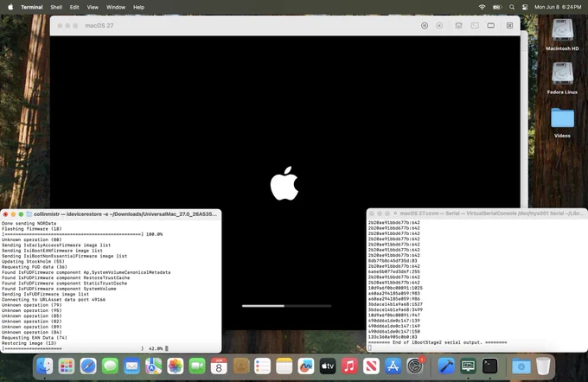This screenshot has width=588, height=382.
Task: Click the Apple logo in macOS 27 window
Action: pyautogui.click(x=284, y=183)
